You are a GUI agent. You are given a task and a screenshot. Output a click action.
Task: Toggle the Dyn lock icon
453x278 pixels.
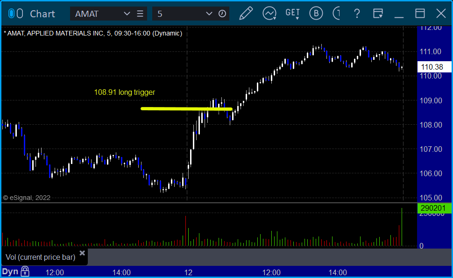click(25, 271)
